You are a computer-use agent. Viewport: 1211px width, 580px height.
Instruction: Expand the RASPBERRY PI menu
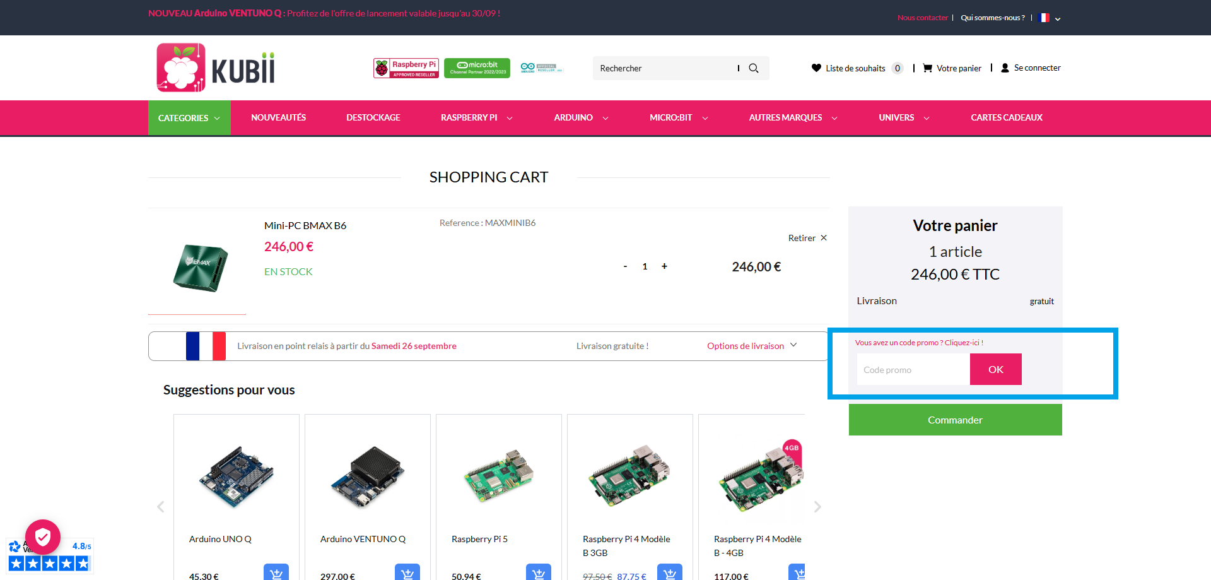(x=477, y=118)
